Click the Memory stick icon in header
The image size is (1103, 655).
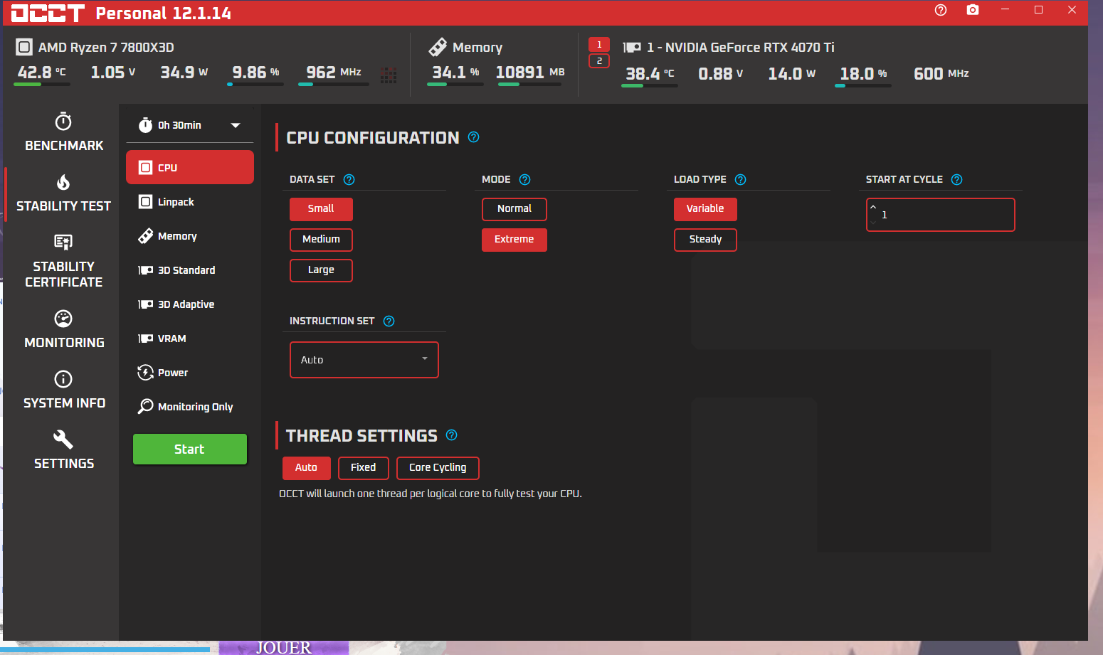click(x=438, y=47)
